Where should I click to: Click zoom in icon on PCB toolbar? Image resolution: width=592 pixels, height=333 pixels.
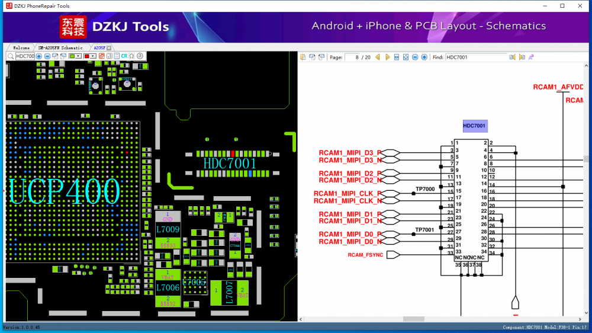click(x=39, y=56)
